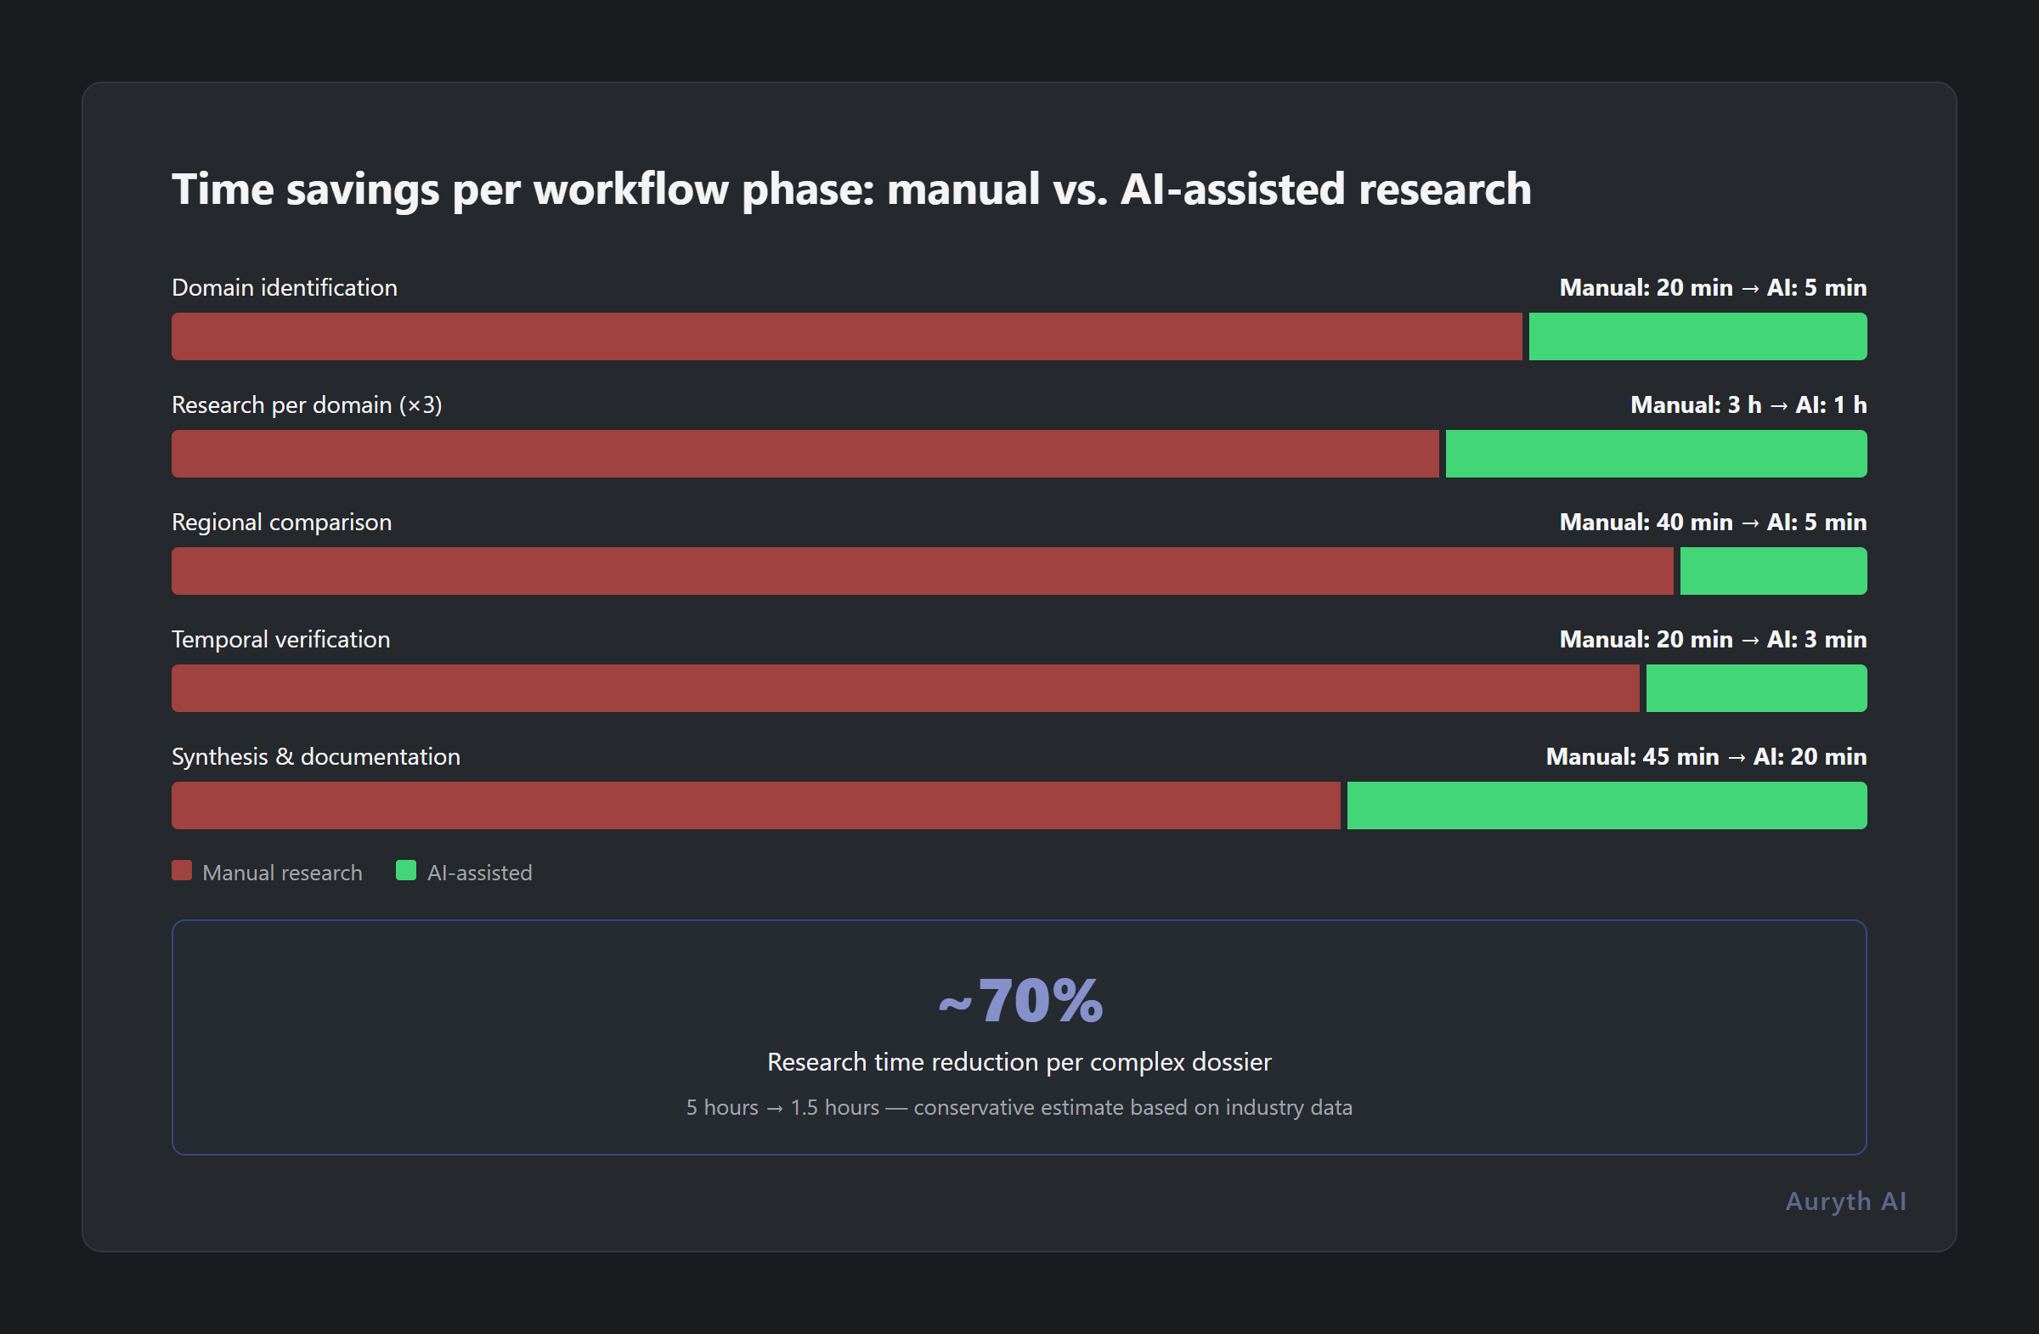Click the Auryth AI brand label

tap(1845, 1201)
